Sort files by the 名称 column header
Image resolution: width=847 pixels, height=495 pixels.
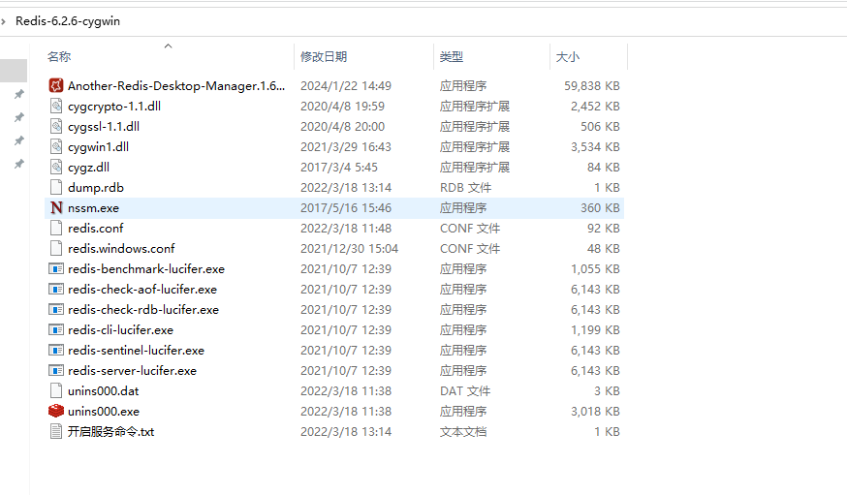tap(59, 57)
